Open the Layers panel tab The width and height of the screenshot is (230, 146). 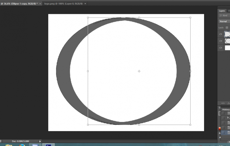(x=222, y=11)
